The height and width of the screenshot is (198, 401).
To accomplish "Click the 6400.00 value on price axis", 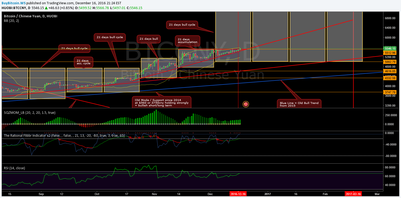I will [390, 28].
